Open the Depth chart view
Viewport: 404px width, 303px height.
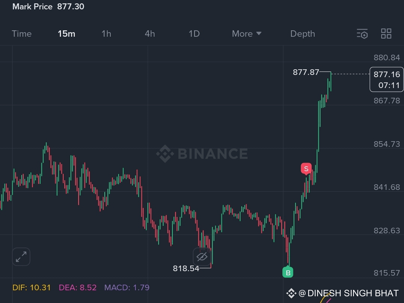(303, 34)
